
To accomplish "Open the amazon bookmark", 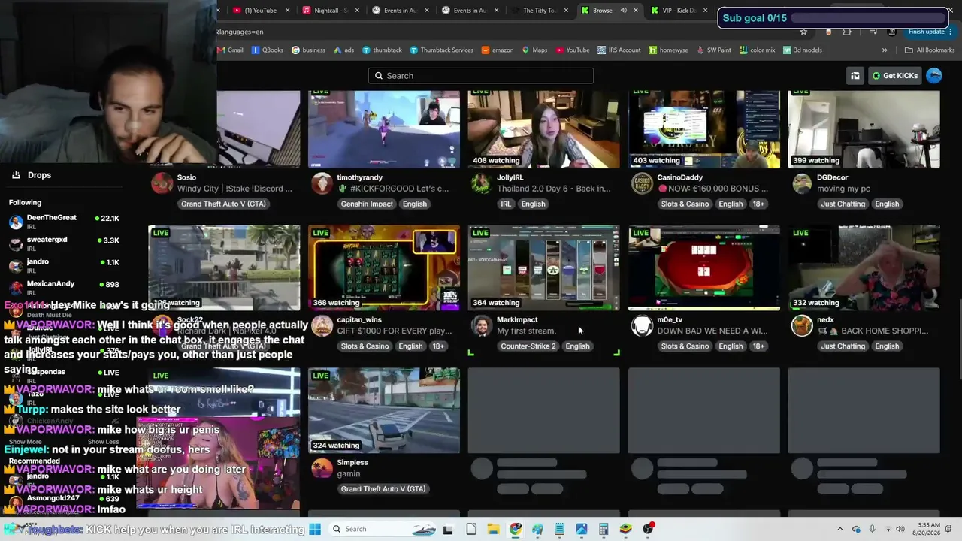I will 498,50.
